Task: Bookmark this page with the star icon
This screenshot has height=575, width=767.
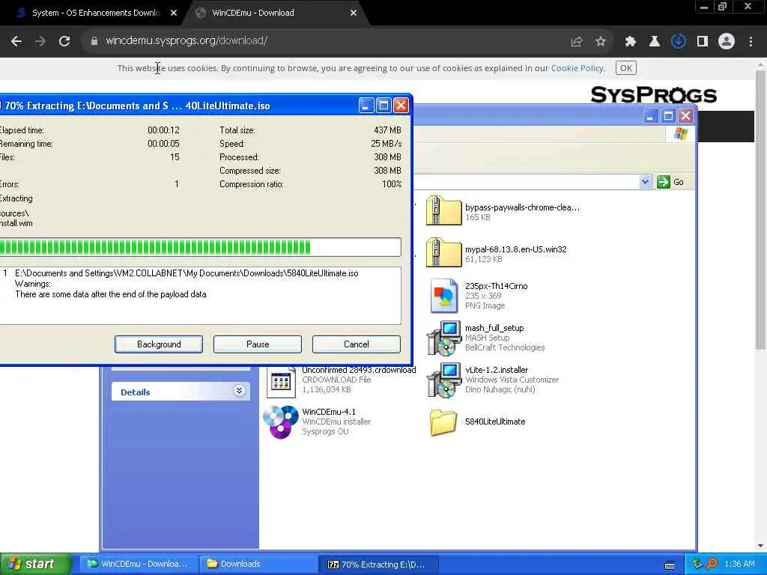Action: pos(601,42)
